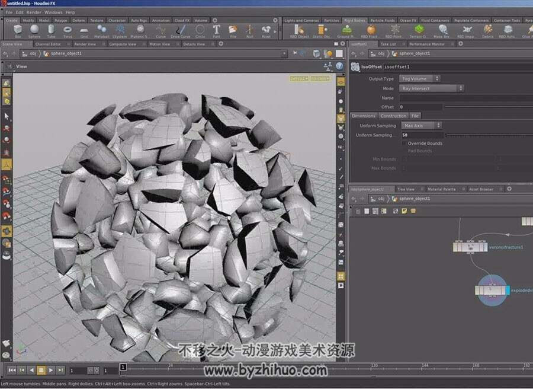The height and width of the screenshot is (389, 533).
Task: Click the timeline frame 1 marker
Action: pyautogui.click(x=123, y=367)
